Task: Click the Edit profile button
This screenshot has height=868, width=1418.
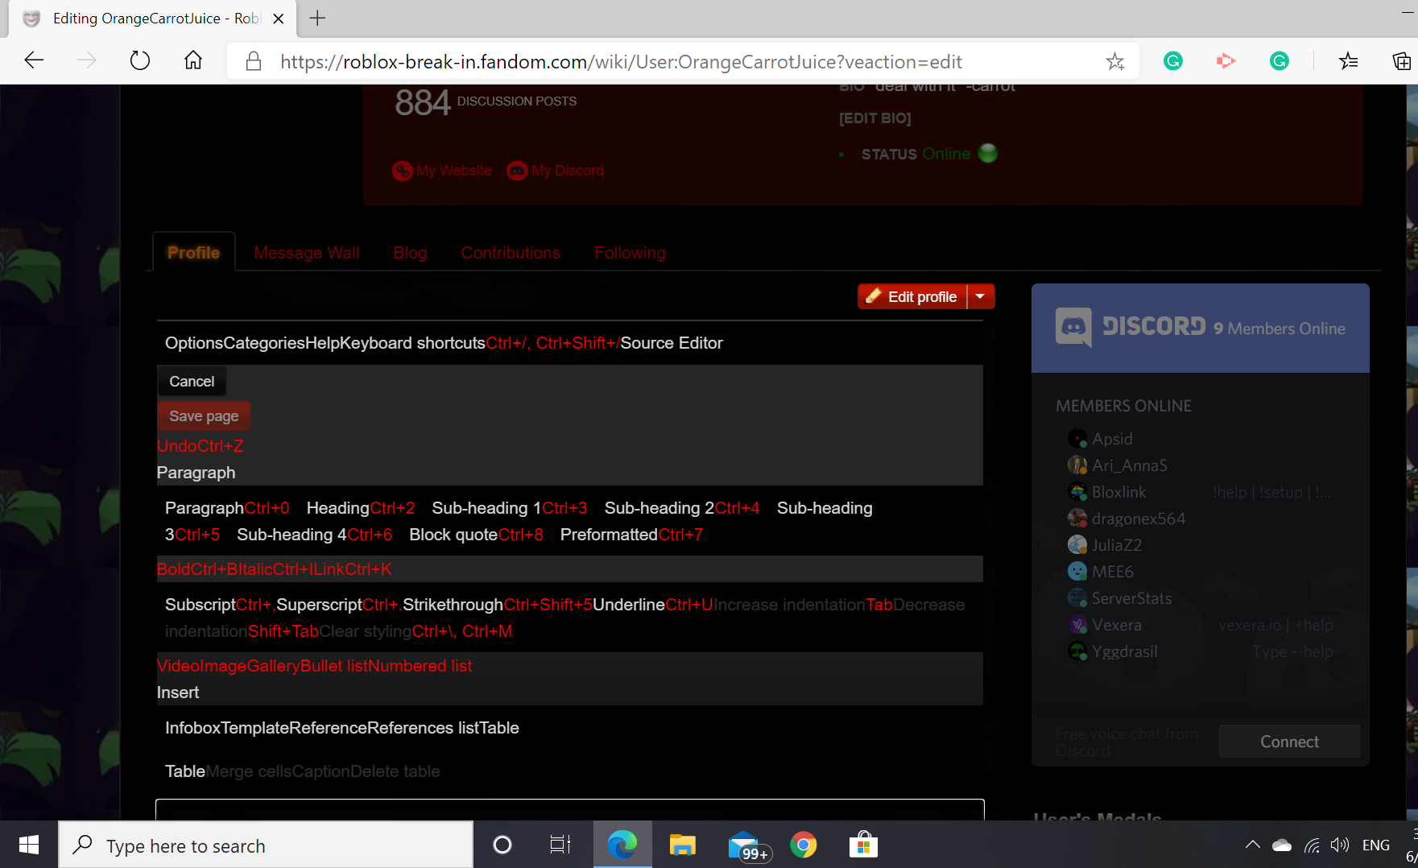Action: pyautogui.click(x=912, y=296)
